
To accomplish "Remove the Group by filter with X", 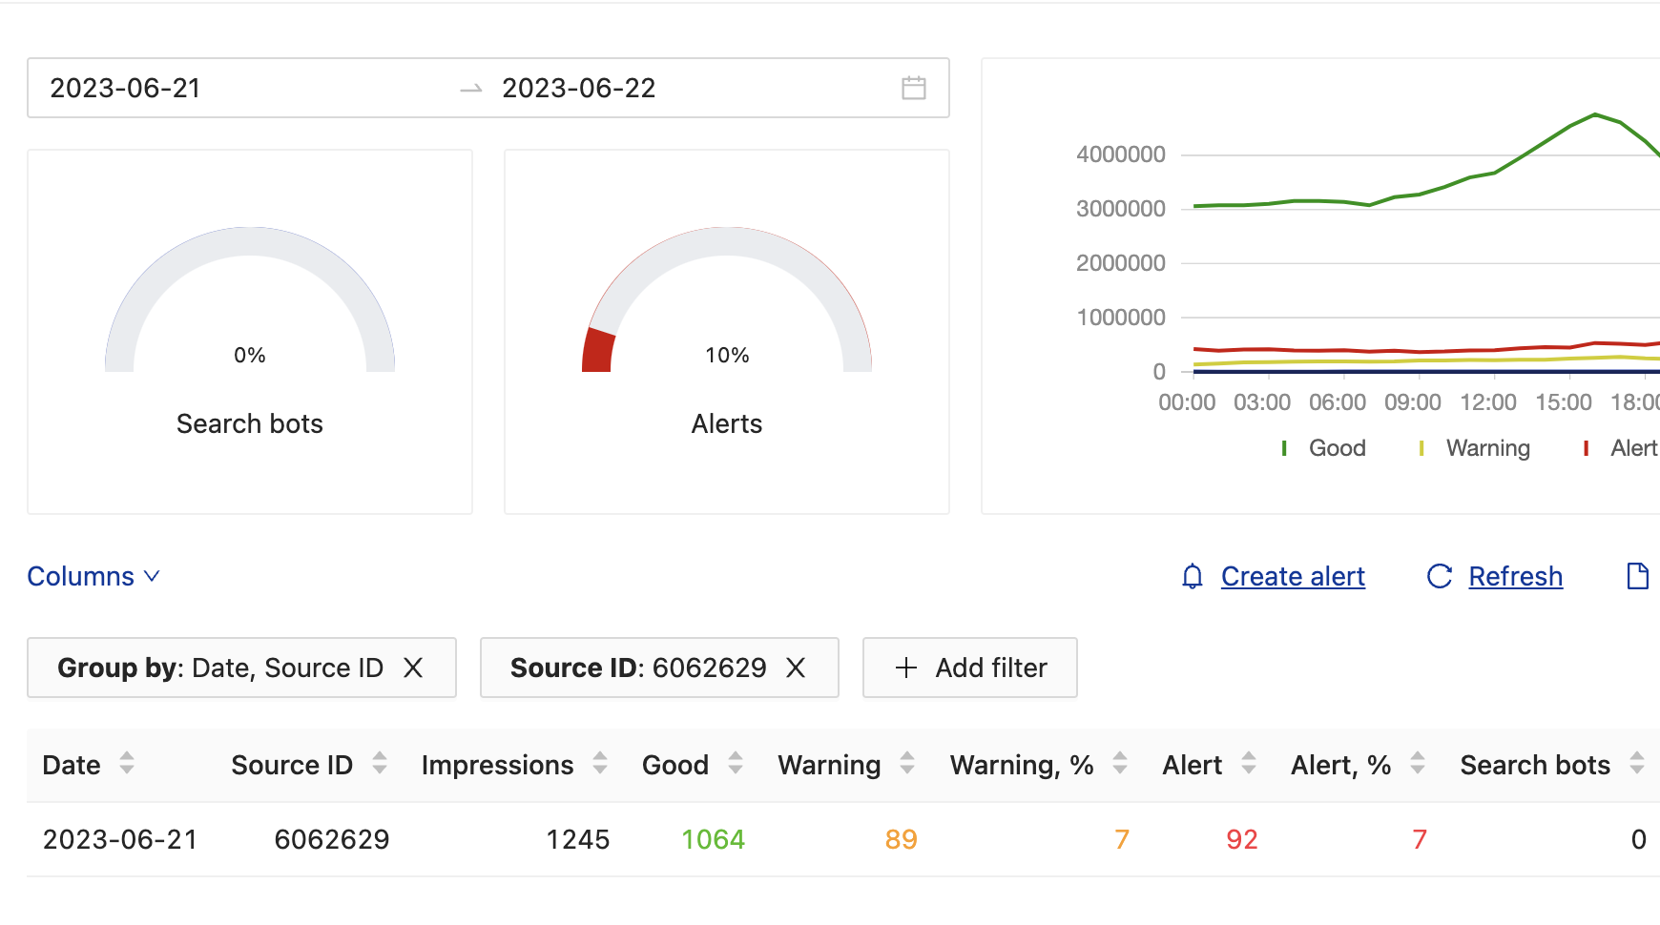I will click(x=413, y=668).
